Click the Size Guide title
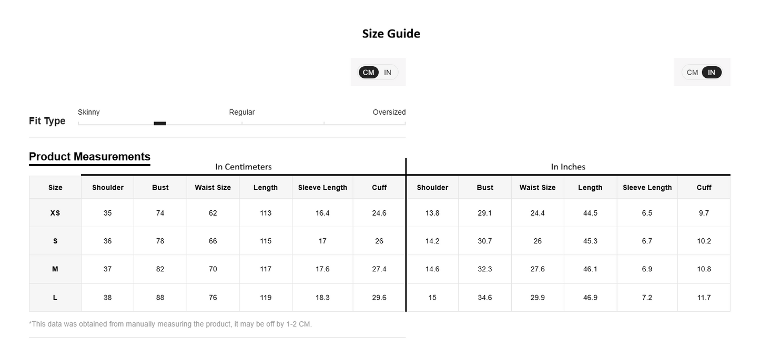This screenshot has width=760, height=356. click(391, 34)
